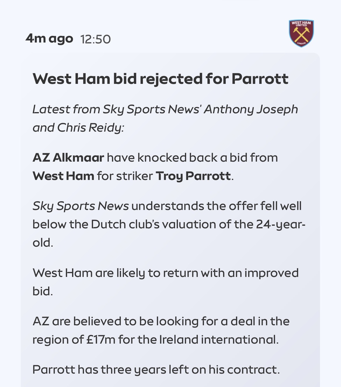
Task: Open the 'West Ham bid rejected for Parrott' headline
Action: click(160, 79)
